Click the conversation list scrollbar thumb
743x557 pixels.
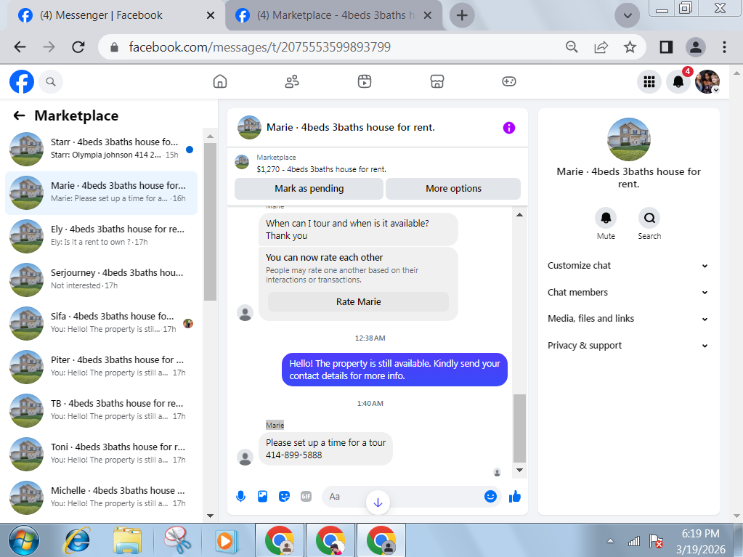coord(210,221)
